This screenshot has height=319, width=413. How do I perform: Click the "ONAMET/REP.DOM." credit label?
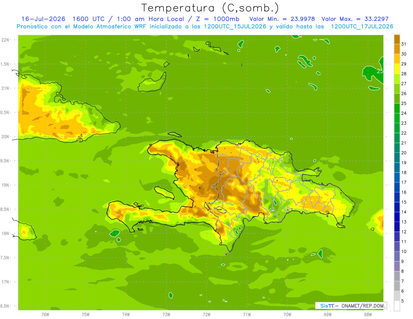click(363, 306)
